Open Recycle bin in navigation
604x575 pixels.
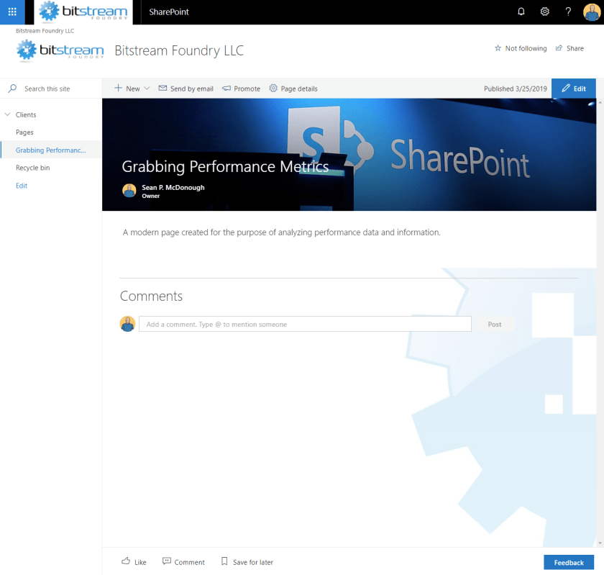tap(33, 168)
